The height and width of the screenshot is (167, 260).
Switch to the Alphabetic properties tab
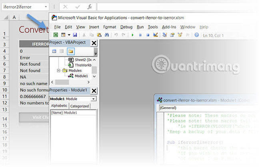point(59,106)
